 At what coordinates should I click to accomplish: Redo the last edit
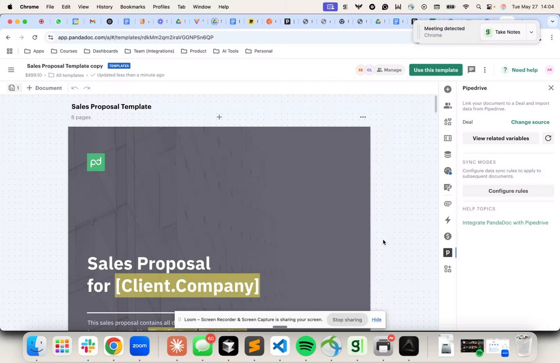tap(87, 88)
